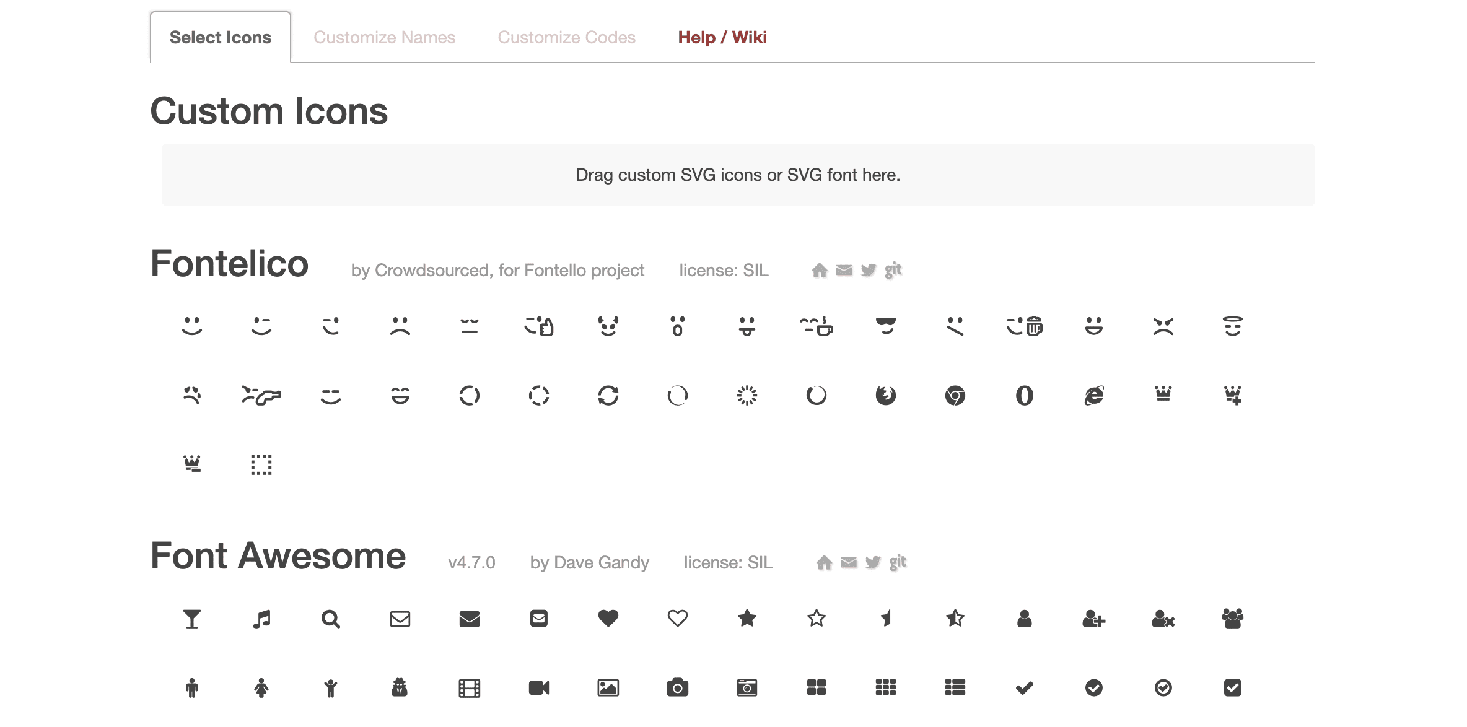The height and width of the screenshot is (727, 1467).
Task: Open the Font Awesome Twitter link
Action: coord(873,562)
